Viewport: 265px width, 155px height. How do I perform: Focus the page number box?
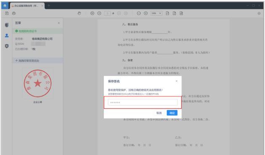(107, 13)
